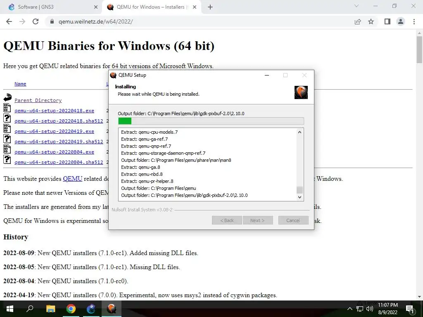Click the install log scroll-down arrow
Screen dimensions: 423x317
tap(299, 197)
